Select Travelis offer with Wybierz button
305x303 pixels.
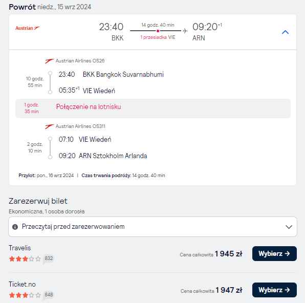coord(274,253)
